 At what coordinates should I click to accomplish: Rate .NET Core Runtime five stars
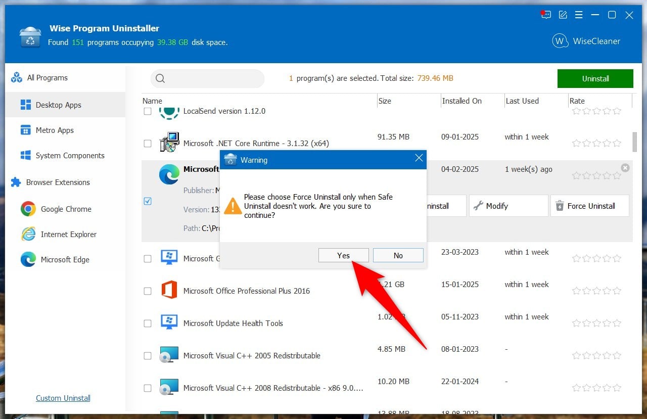click(617, 143)
